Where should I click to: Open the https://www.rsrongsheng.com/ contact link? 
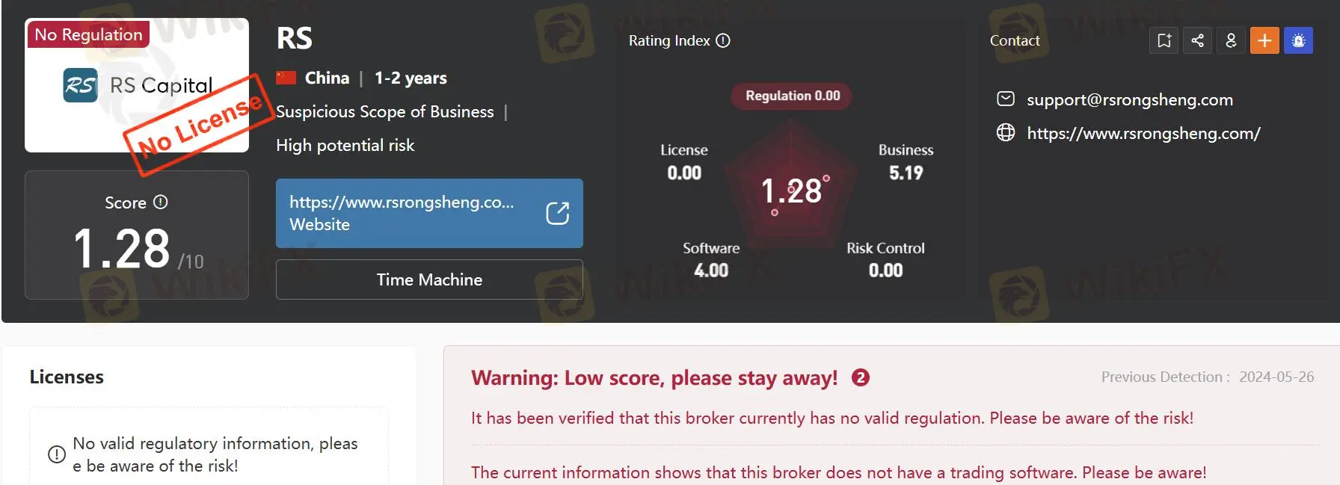click(x=1143, y=134)
